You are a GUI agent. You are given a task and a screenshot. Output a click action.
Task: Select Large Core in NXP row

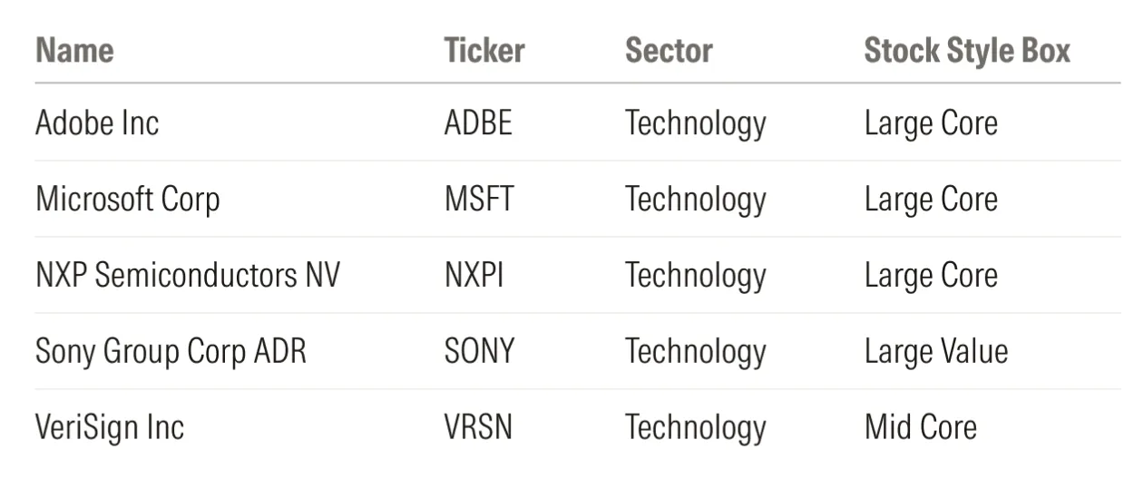tap(931, 275)
